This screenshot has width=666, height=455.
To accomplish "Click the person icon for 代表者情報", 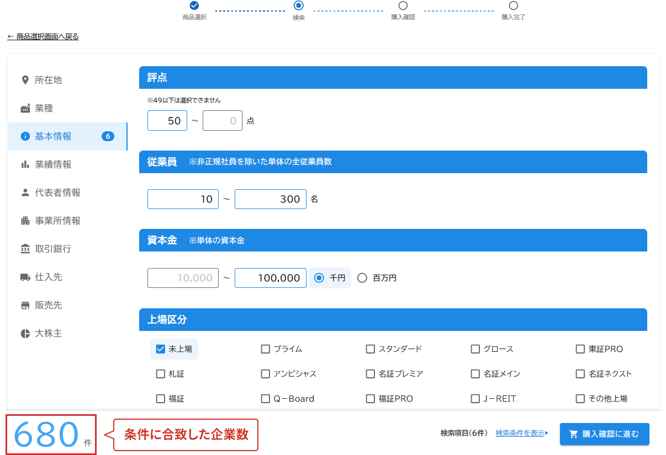I will click(x=25, y=193).
